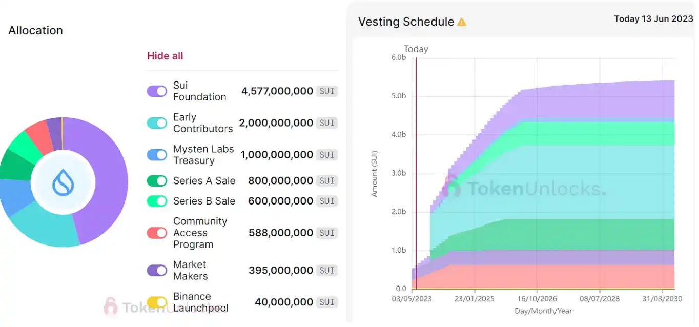This screenshot has width=699, height=327.
Task: Click the 6.0b y-axis label
Action: [x=398, y=58]
